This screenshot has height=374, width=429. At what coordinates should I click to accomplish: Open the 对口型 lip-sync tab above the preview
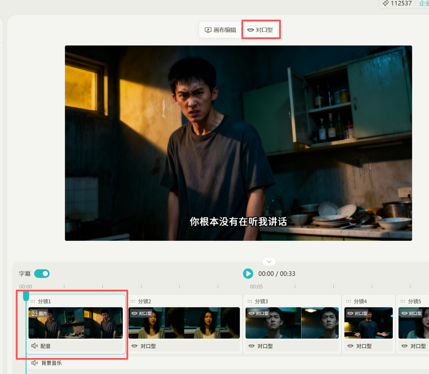point(261,29)
